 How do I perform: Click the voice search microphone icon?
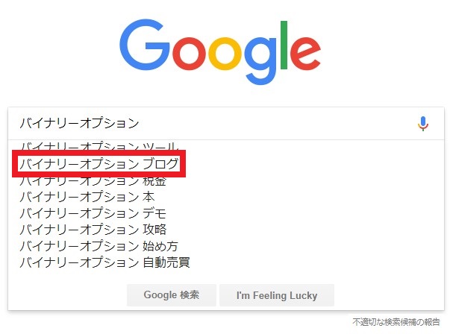click(423, 124)
